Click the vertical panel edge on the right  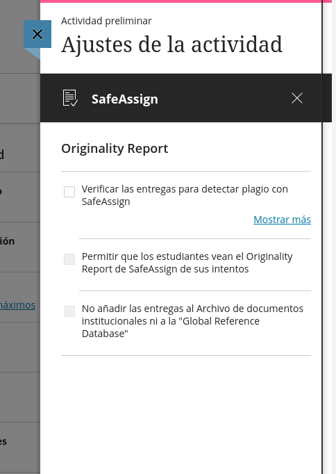[322, 237]
